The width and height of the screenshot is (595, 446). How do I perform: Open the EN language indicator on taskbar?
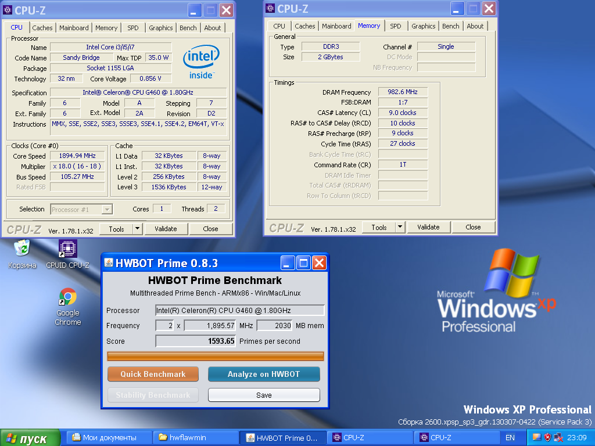tap(510, 438)
